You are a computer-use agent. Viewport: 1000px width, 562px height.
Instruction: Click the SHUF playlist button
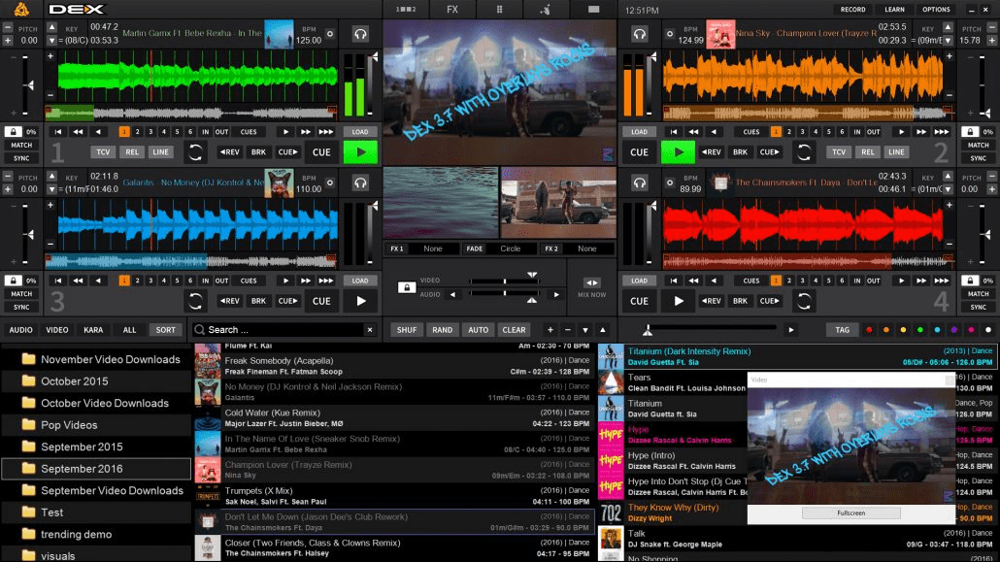pos(406,330)
